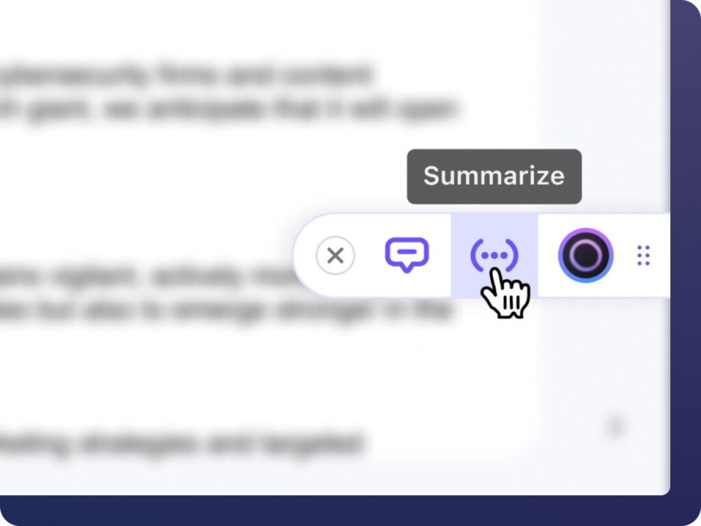701x526 pixels.
Task: Click the blurred gray dot near bottom right
Action: [x=615, y=425]
